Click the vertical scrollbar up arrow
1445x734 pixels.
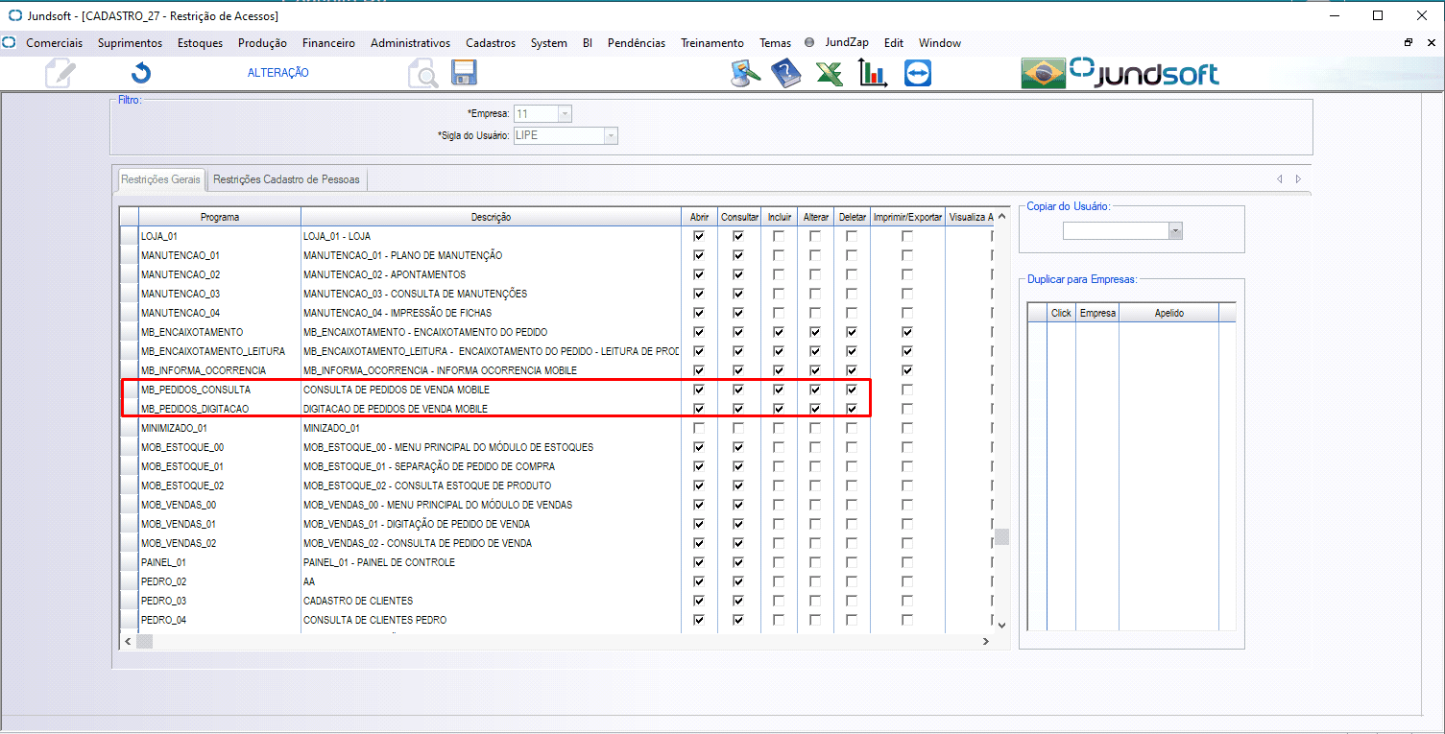1001,216
